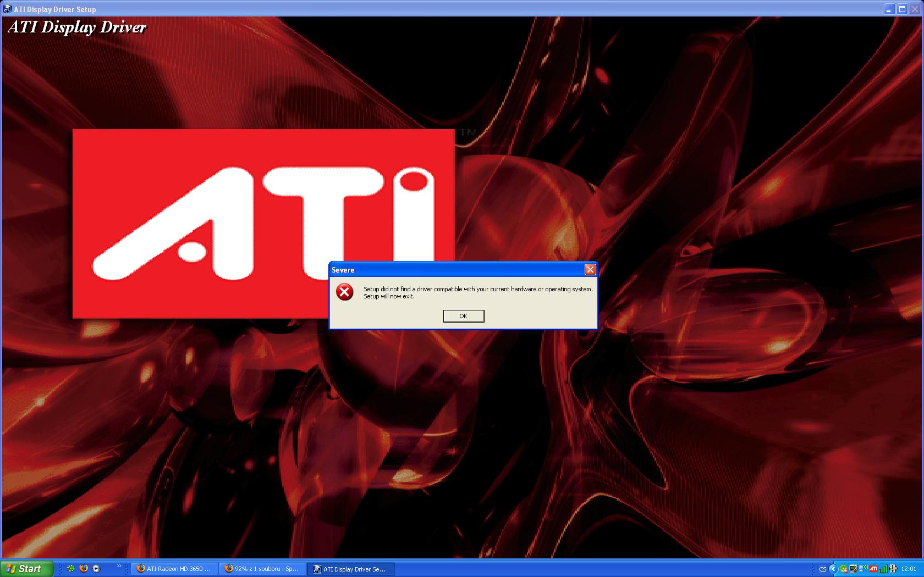Launch media player from Quick Launch bar
Screen dimensions: 924x577
pyautogui.click(x=96, y=569)
